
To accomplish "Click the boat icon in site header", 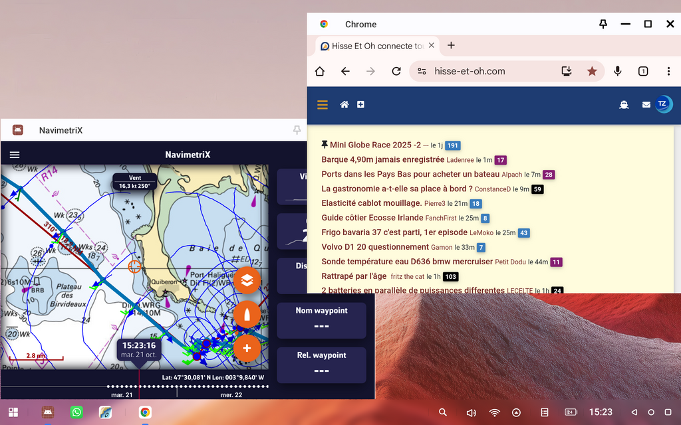I will [624, 105].
